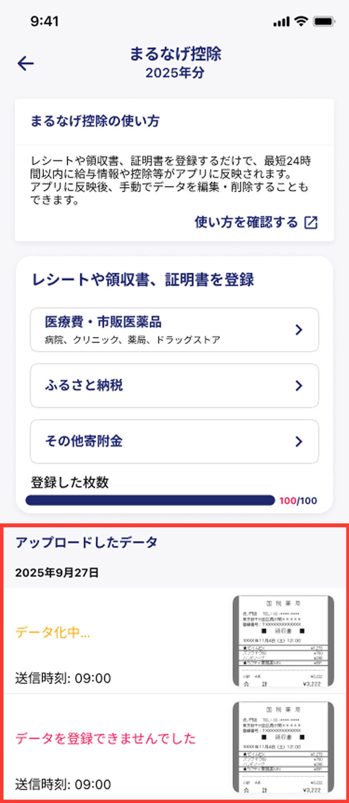Tap the cellular signal bars icon
This screenshot has height=803, width=349.
(281, 22)
